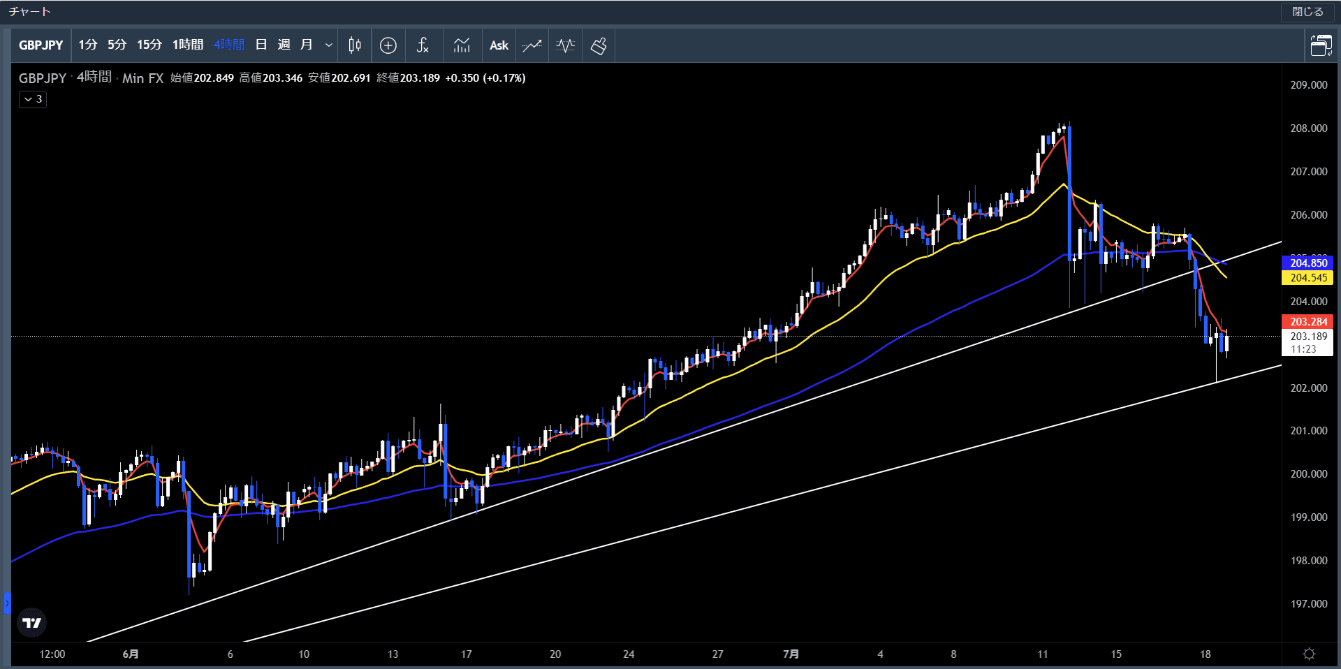This screenshot has width=1341, height=669.
Task: Click the チャート window title
Action: (30, 12)
